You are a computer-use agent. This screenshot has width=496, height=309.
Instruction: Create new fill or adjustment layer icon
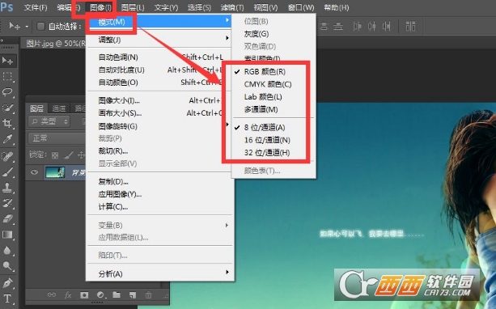tap(100, 294)
